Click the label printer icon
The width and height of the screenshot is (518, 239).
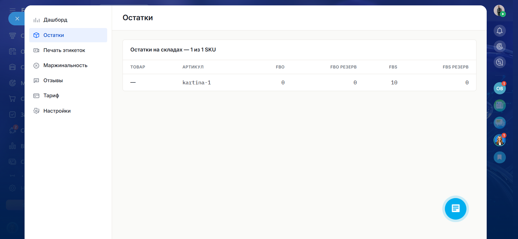pyautogui.click(x=36, y=50)
